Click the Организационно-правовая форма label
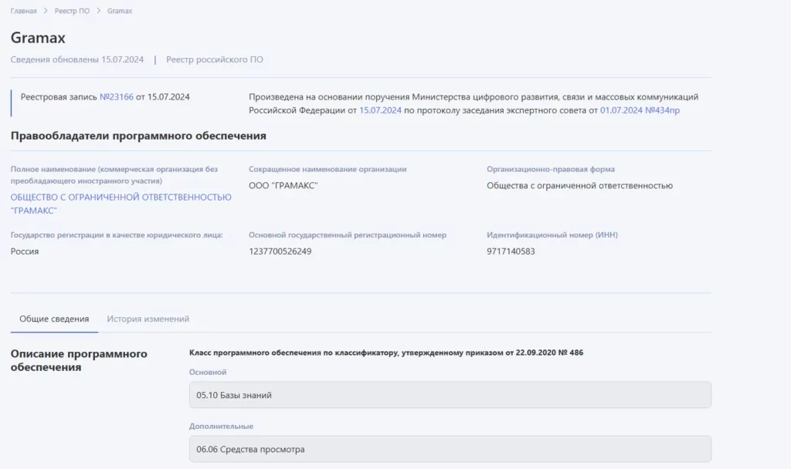791x469 pixels. (x=550, y=169)
